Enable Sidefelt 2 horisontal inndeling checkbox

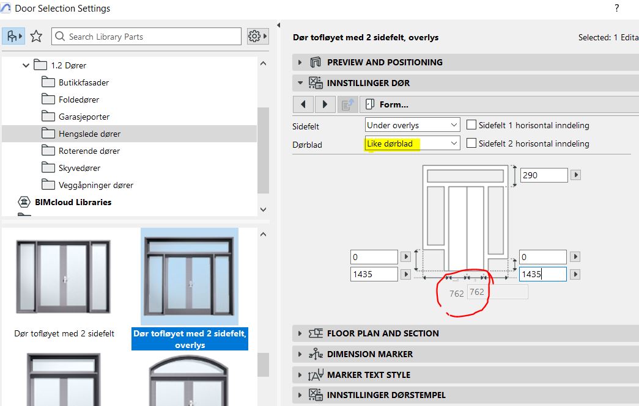coord(471,143)
